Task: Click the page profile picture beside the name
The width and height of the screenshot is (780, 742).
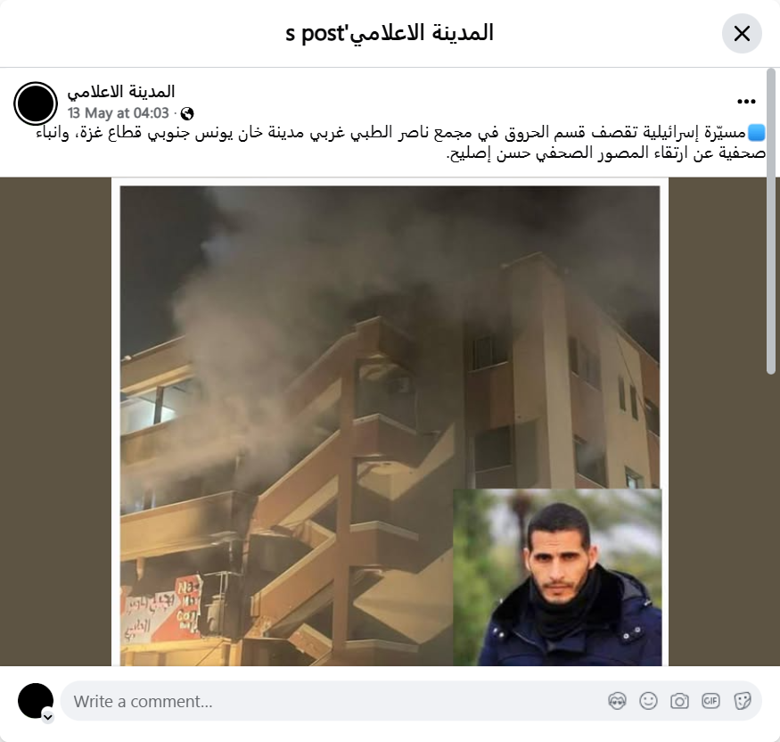Action: tap(36, 103)
